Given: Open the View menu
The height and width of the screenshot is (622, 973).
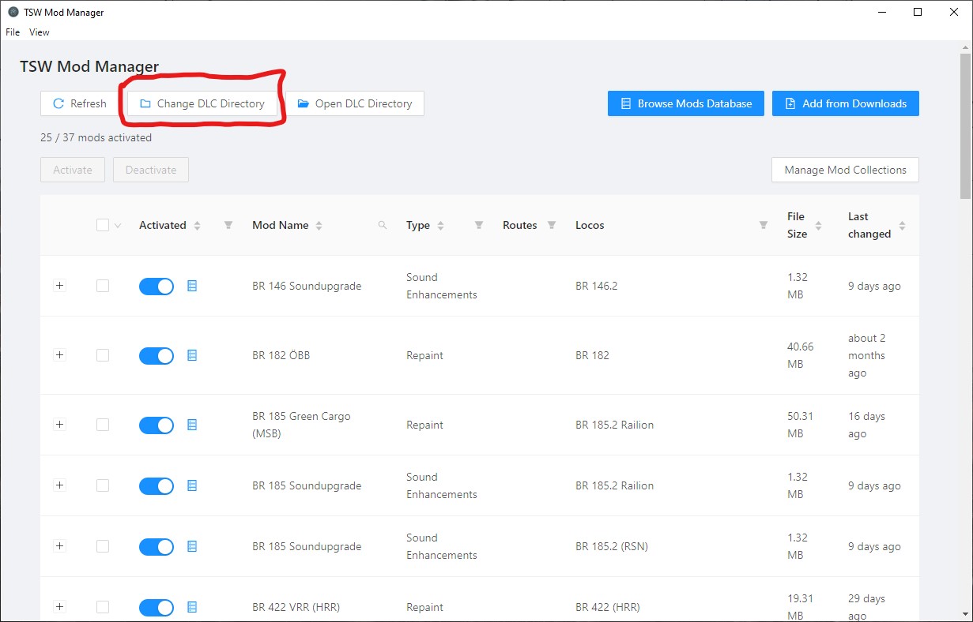Looking at the screenshot, I should click(40, 32).
